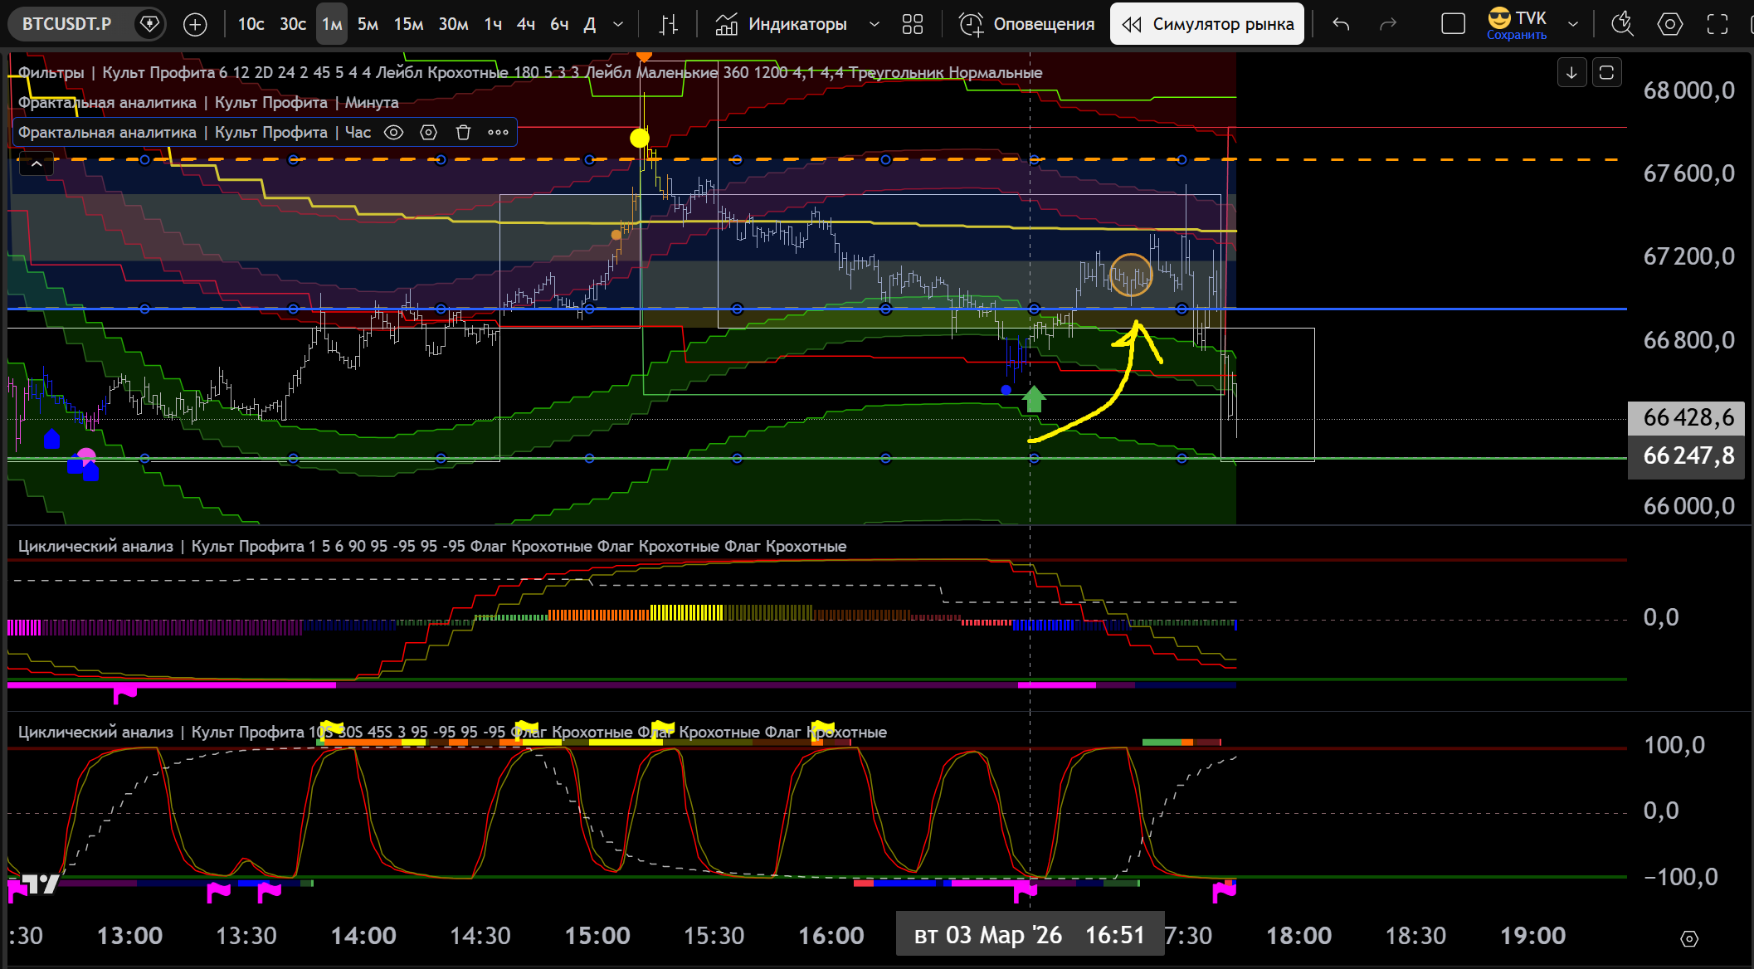This screenshot has height=969, width=1754.
Task: Switch to 1ч timeframe
Action: 493,25
